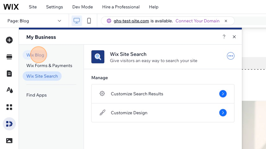This screenshot has width=266, height=149.
Task: Switch to desktop view icon
Action: click(77, 21)
